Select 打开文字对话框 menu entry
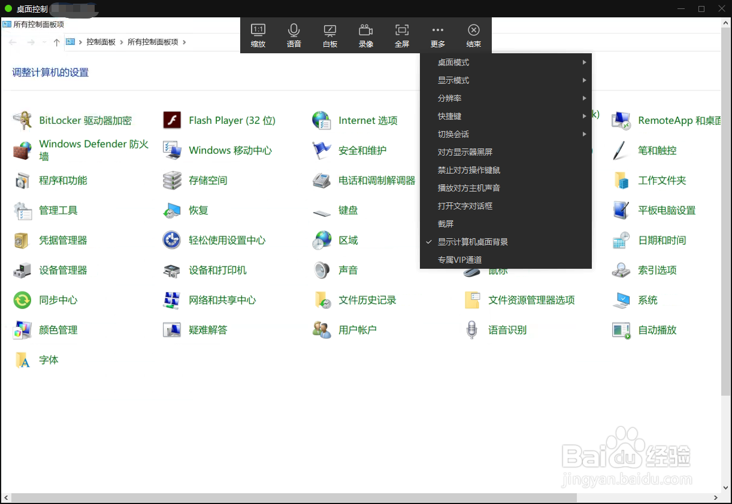The width and height of the screenshot is (732, 504). coord(506,206)
